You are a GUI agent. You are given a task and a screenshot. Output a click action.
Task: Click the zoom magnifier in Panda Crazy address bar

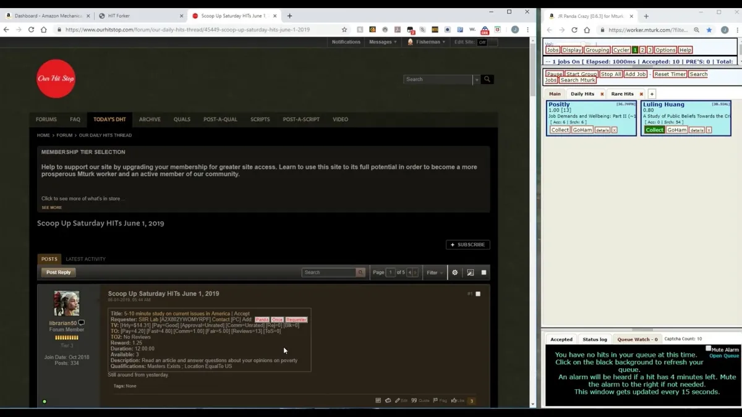click(696, 30)
